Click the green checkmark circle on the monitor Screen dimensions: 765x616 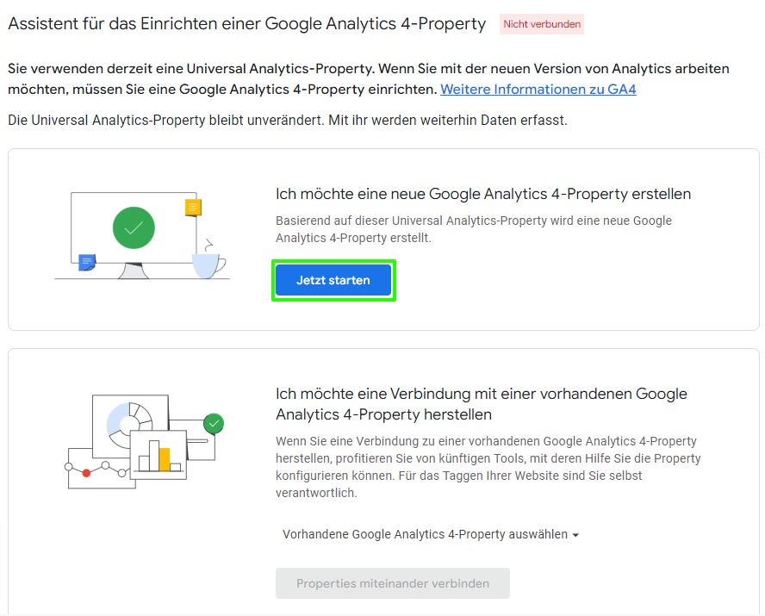click(134, 227)
